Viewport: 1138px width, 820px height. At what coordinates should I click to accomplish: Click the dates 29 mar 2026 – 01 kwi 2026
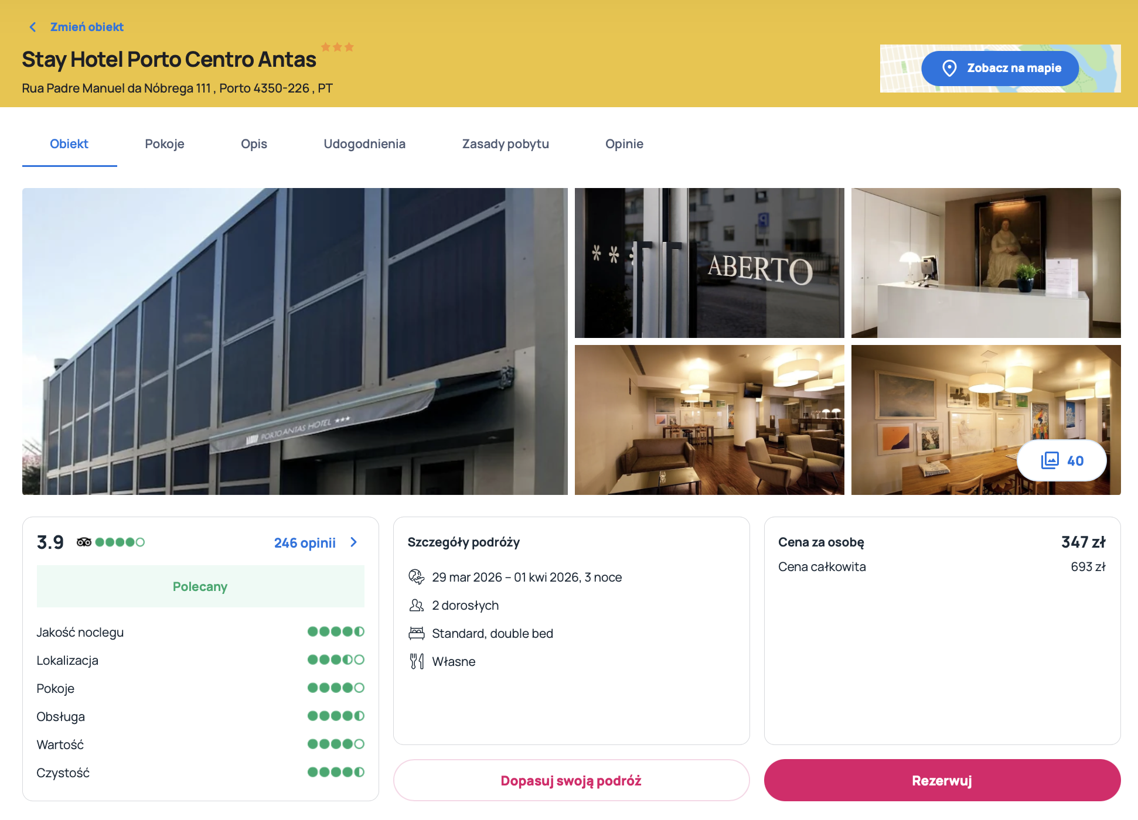(506, 578)
